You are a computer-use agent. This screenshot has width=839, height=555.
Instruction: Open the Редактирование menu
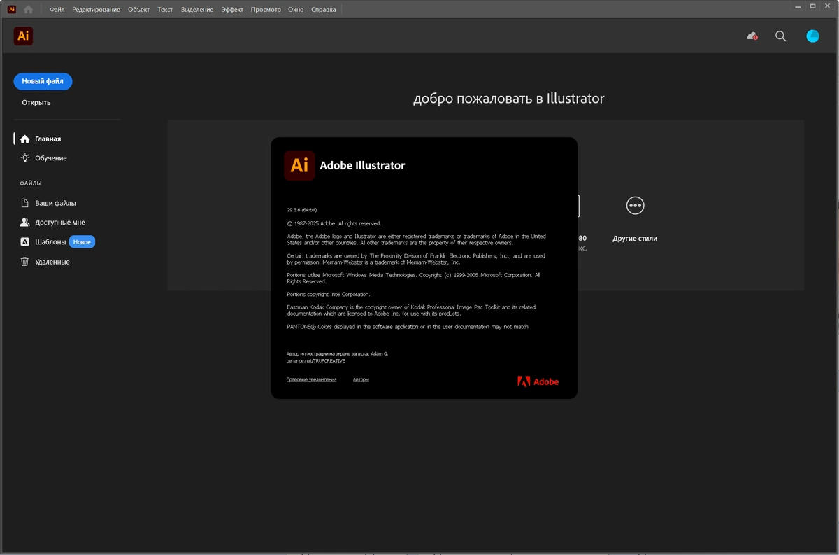[96, 10]
